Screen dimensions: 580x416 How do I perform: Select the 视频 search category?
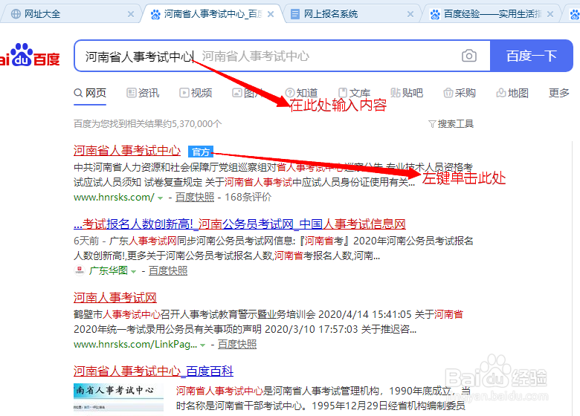click(196, 93)
